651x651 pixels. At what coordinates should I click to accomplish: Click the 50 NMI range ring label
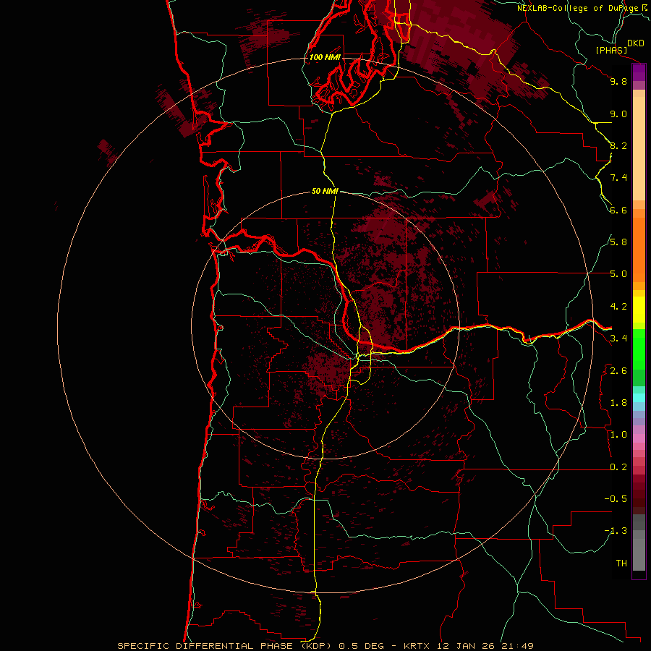pyautogui.click(x=325, y=191)
